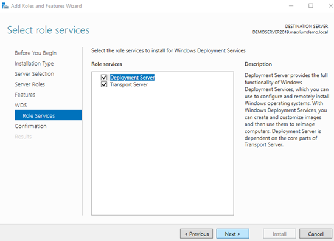Toggle the Transport Server checkbox
The height and width of the screenshot is (241, 334).
(104, 84)
